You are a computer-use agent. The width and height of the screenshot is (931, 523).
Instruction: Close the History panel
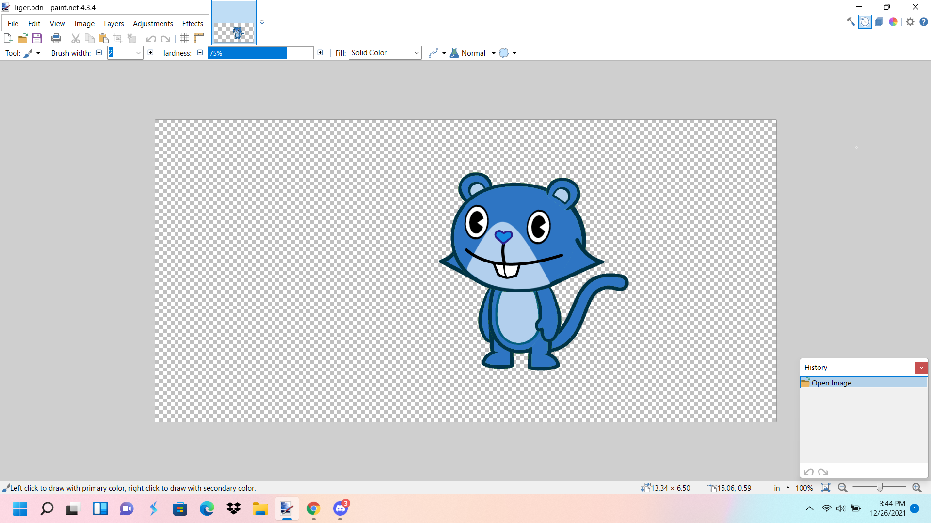click(x=921, y=368)
